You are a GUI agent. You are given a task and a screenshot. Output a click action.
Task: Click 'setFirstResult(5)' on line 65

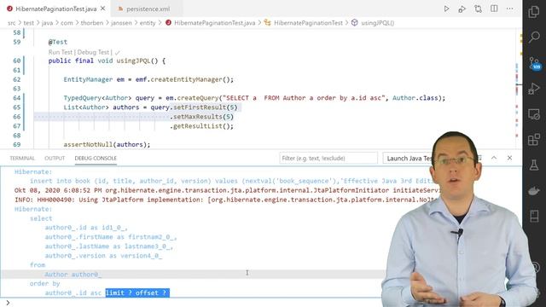[x=206, y=107]
